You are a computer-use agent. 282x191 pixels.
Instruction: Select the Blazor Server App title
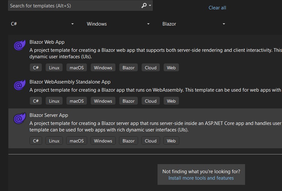tap(49, 115)
